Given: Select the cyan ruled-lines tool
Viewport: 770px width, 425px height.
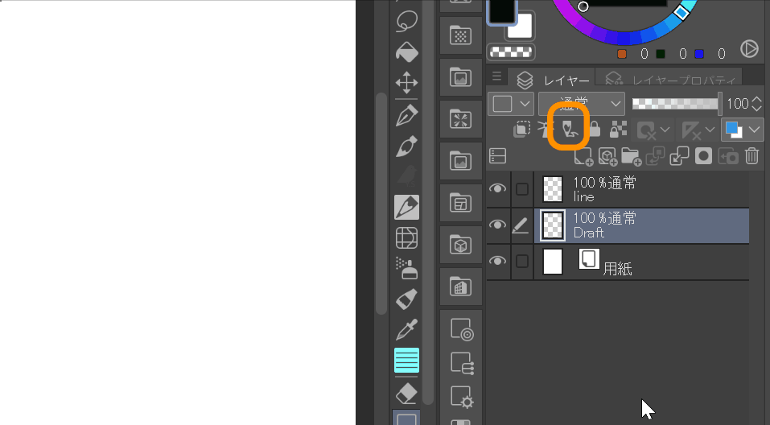Looking at the screenshot, I should (x=406, y=360).
